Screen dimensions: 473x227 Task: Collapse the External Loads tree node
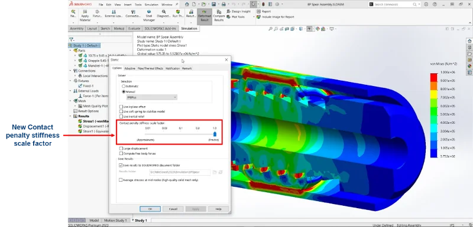click(71, 91)
